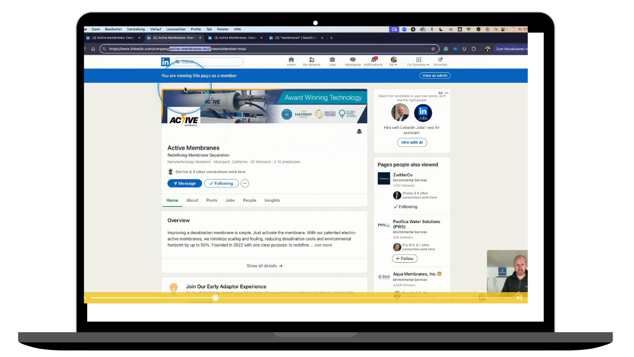
Task: Open the ad options three-dot menu
Action: click(446, 93)
